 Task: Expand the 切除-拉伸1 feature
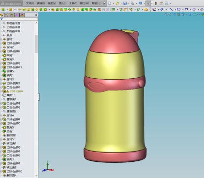click(1, 43)
